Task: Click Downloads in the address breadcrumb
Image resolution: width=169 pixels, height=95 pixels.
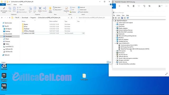Action: pyautogui.click(x=25, y=18)
